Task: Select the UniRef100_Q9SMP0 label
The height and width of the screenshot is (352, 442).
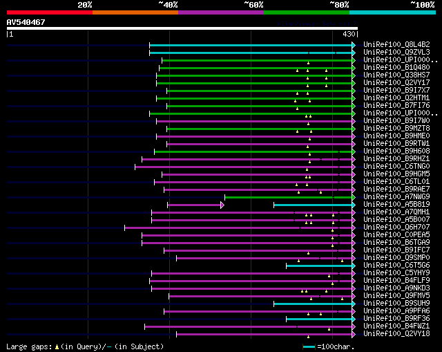Action: point(396,258)
